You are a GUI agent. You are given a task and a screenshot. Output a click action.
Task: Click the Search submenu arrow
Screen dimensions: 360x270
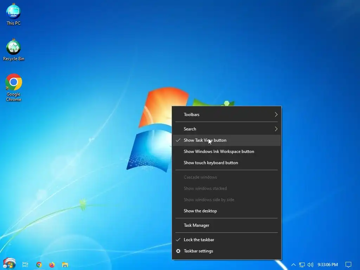[276, 129]
